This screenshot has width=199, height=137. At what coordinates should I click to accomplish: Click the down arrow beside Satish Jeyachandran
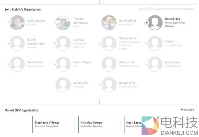click(x=9, y=43)
